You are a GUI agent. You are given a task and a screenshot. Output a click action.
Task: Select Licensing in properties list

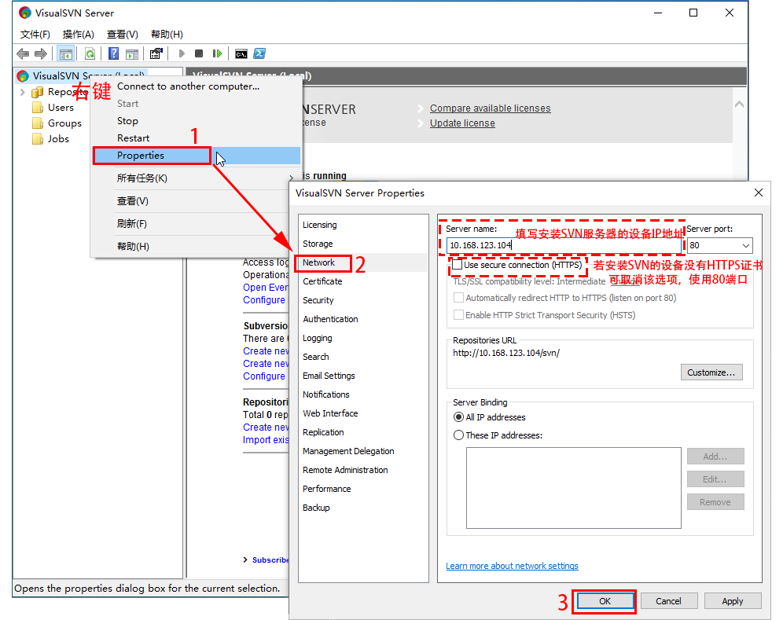click(x=362, y=226)
